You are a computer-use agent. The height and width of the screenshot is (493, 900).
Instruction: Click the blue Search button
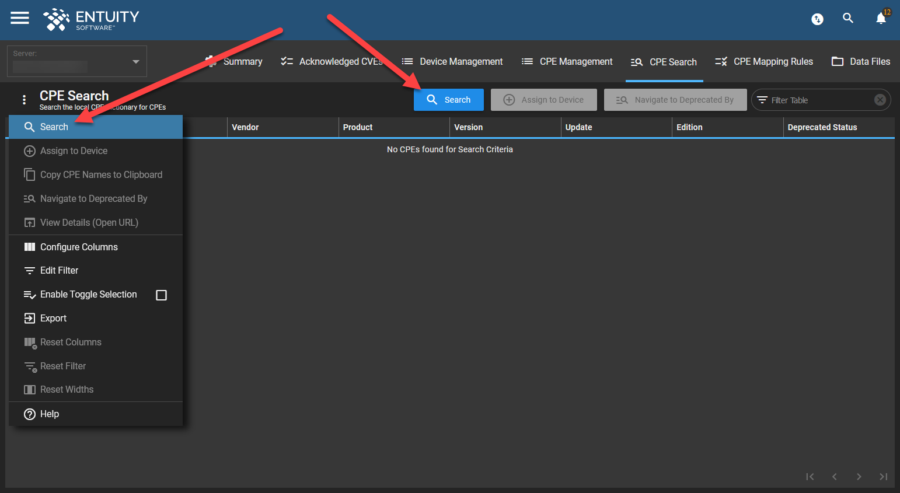point(449,100)
